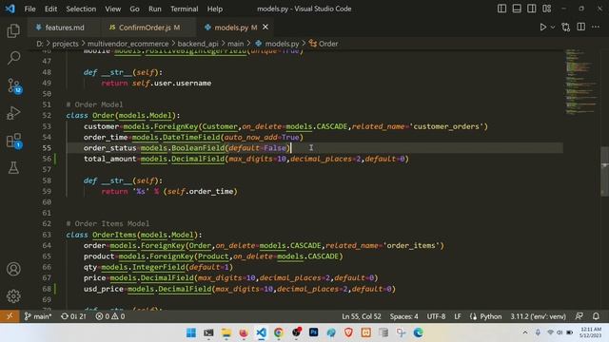609x342 pixels.
Task: Toggle the bottom panel layout icon
Action: [517, 9]
